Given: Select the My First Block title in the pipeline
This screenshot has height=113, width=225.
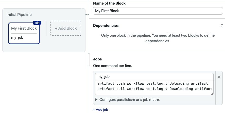Looking at the screenshot, I should tap(24, 28).
